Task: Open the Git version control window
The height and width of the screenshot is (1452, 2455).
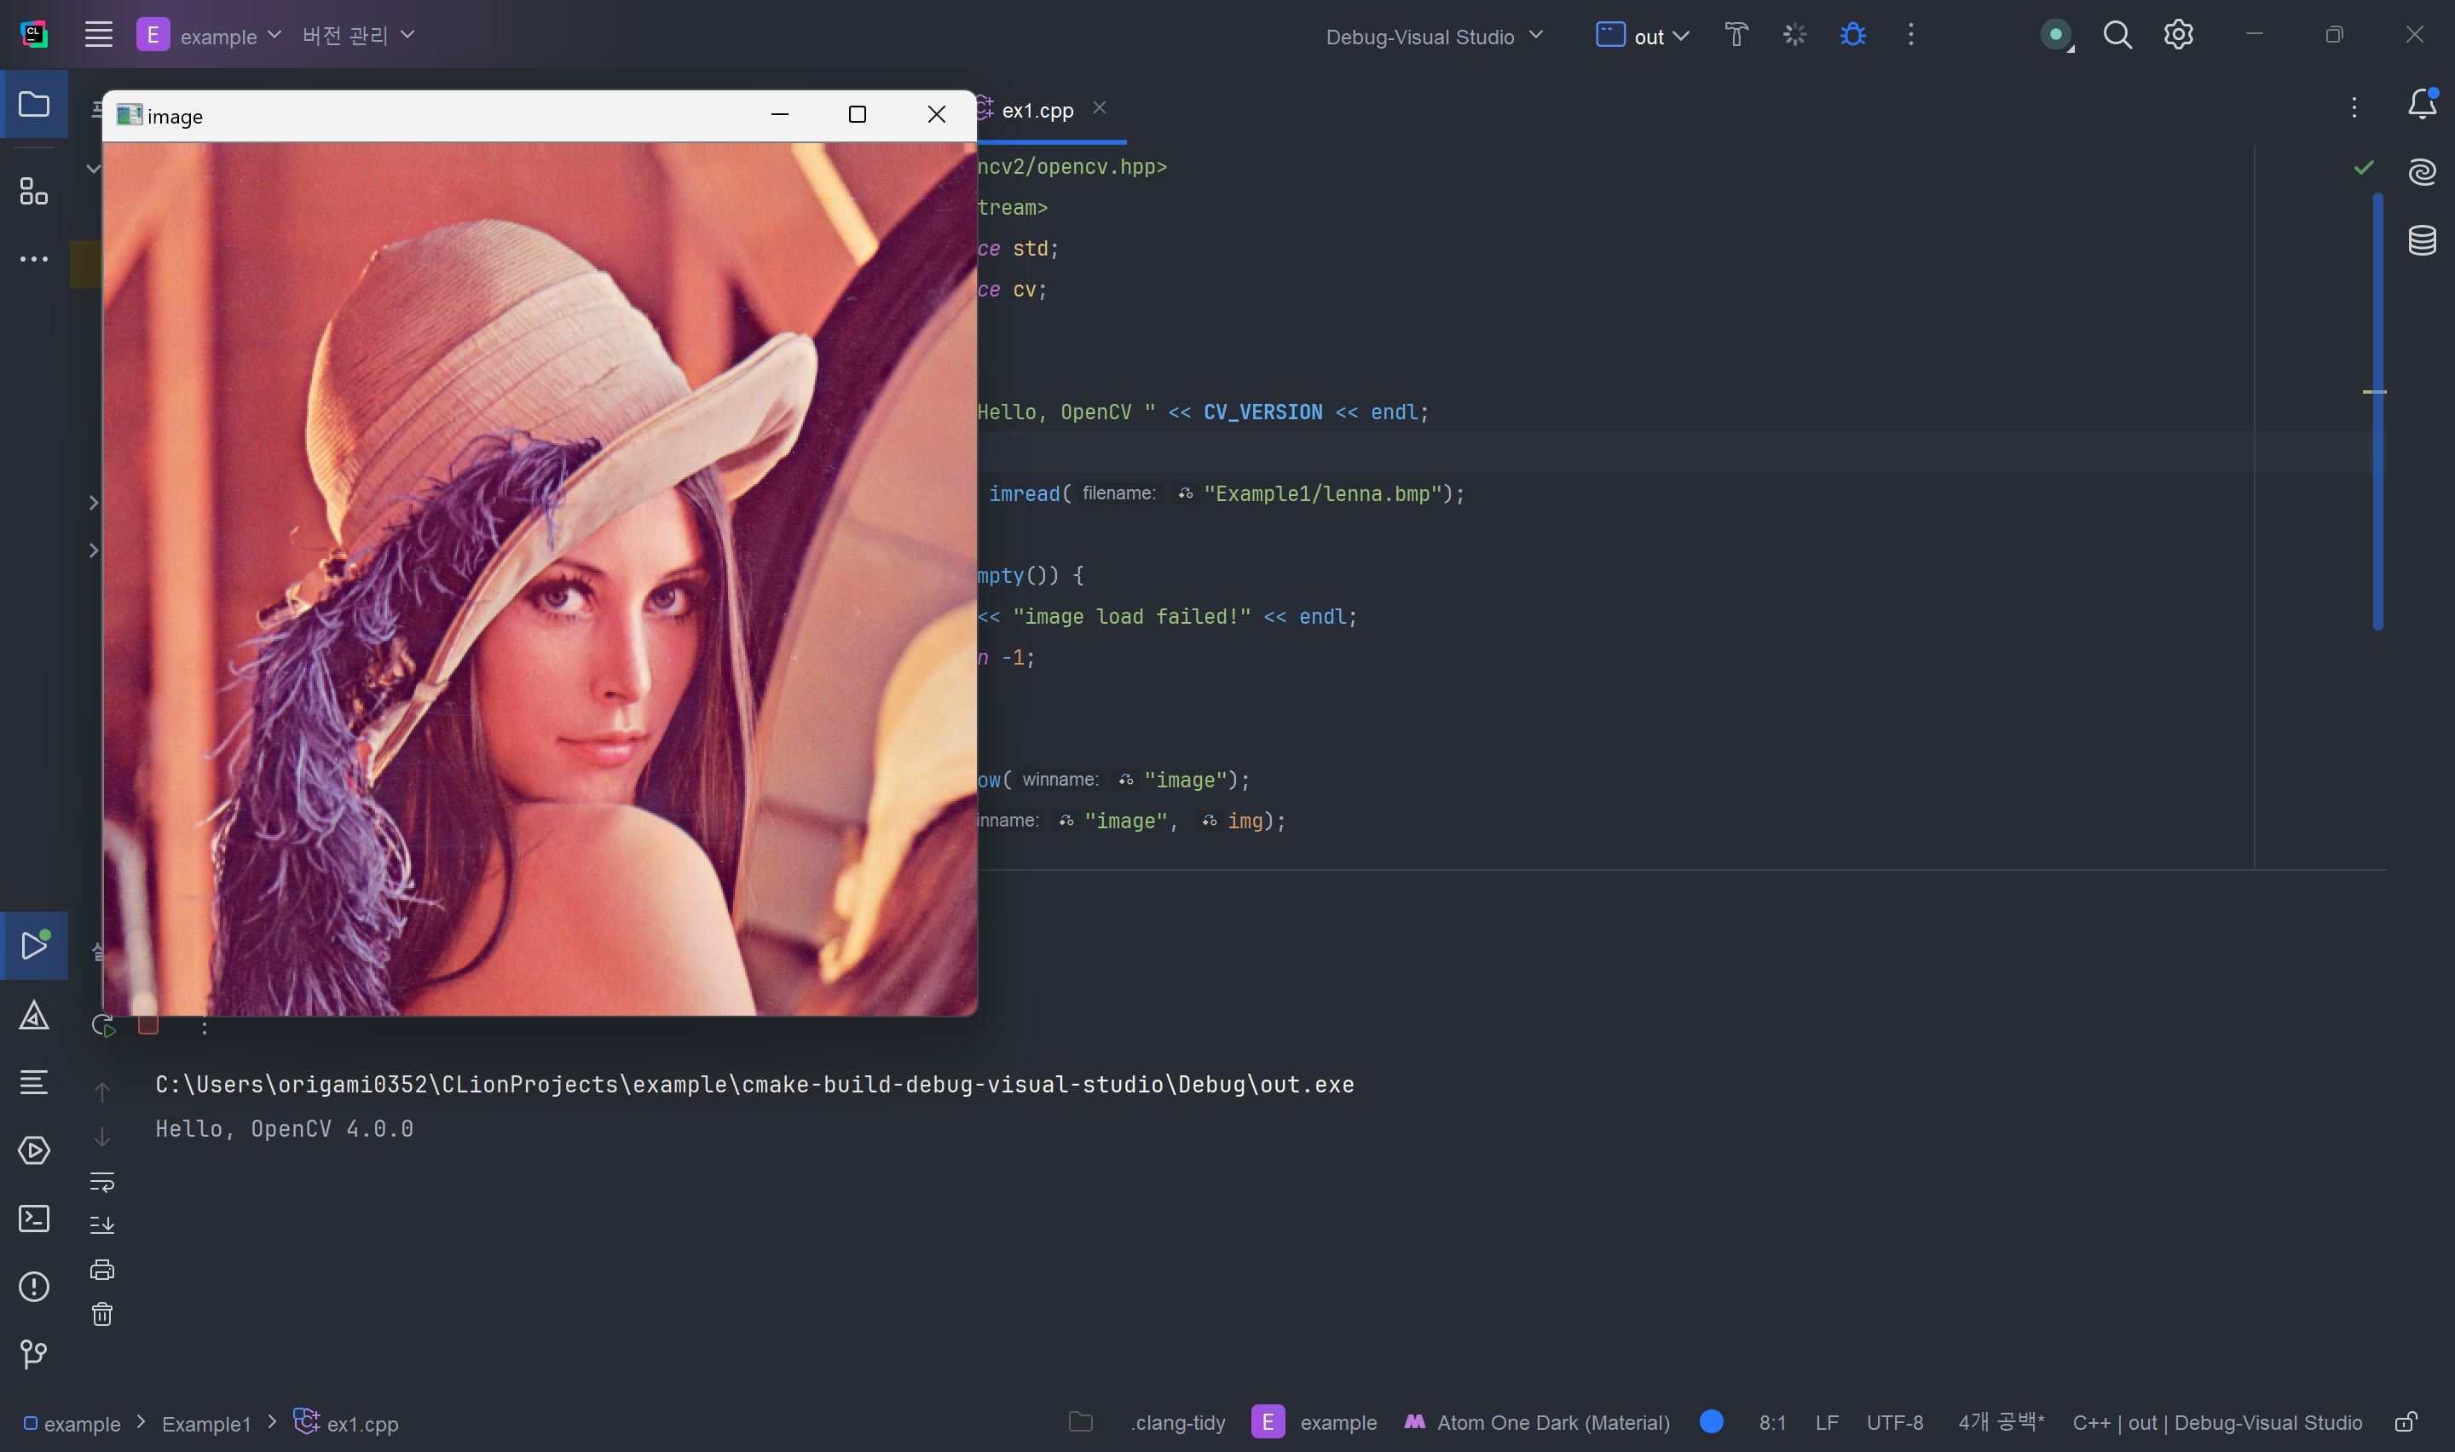Action: click(34, 1354)
